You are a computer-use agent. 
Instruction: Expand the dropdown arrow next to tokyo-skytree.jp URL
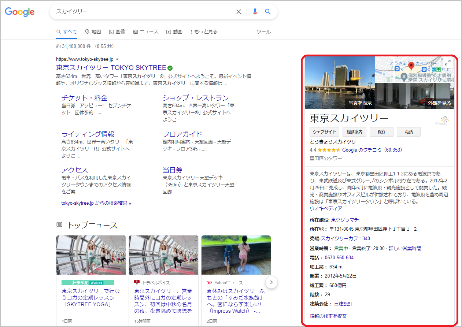(117, 59)
